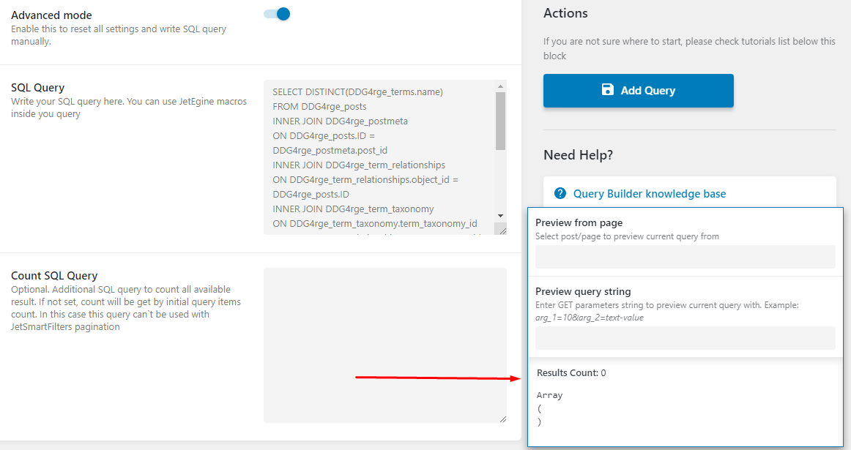Click the SQL Query scrollbar thumb
This screenshot has height=450, width=851.
(x=500, y=121)
